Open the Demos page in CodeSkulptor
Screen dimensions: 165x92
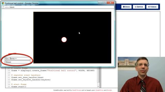139,7
